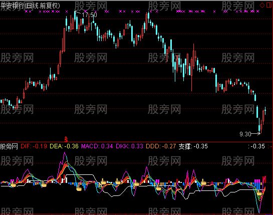This screenshot has height=215, width=273.
Task: Select the DKK: 0.33 value
Action: click(130, 146)
